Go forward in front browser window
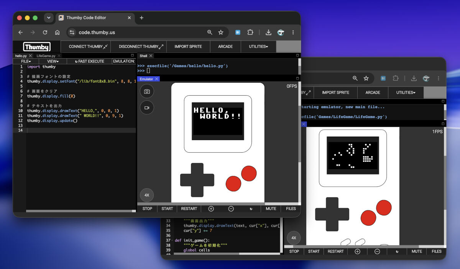Image resolution: width=460 pixels, height=269 pixels. coord(33,33)
